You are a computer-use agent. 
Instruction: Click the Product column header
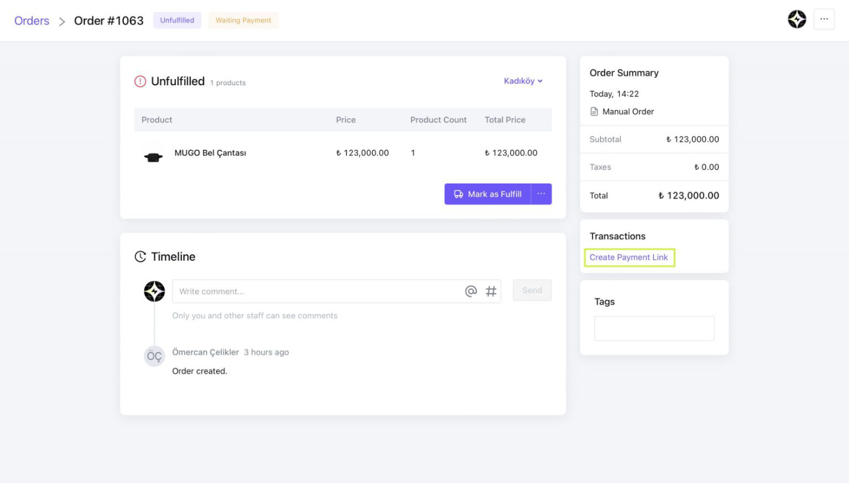pyautogui.click(x=157, y=120)
